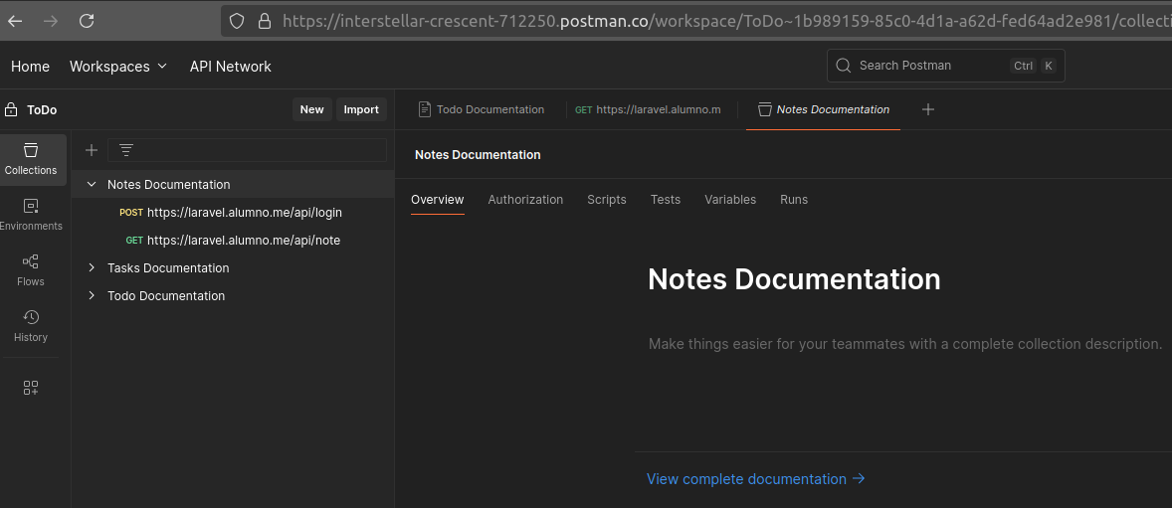Open the Workspaces dropdown menu
Screen dimensions: 1172x508
[x=118, y=67]
